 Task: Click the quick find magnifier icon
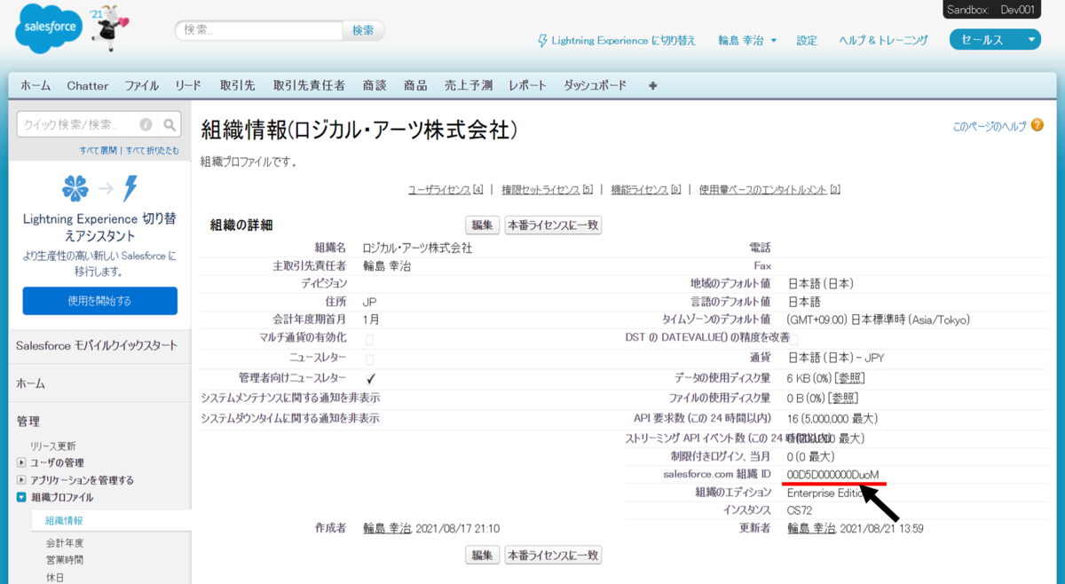point(170,125)
